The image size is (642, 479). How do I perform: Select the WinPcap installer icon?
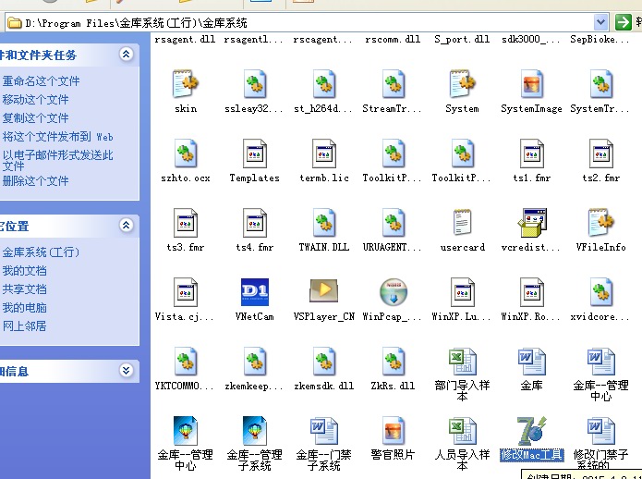393,292
